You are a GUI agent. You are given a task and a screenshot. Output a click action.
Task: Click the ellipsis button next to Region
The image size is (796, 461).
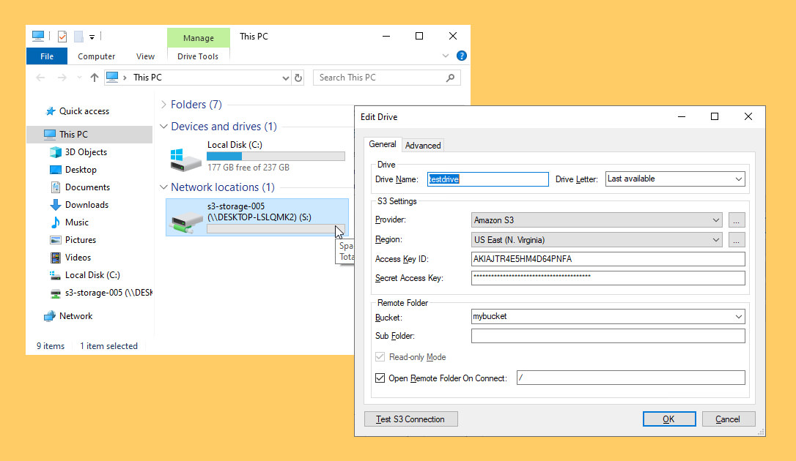click(x=736, y=239)
